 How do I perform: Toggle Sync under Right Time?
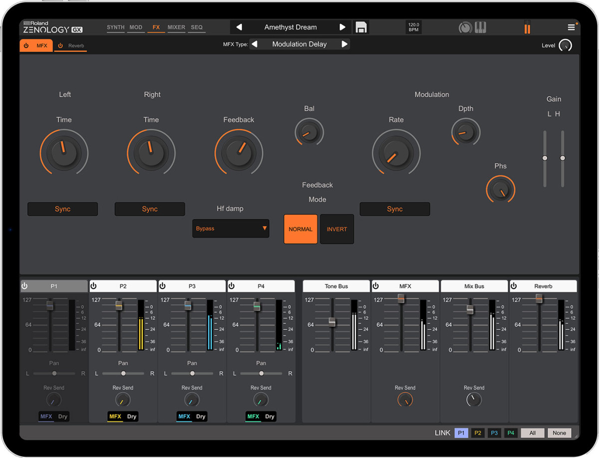coord(150,209)
